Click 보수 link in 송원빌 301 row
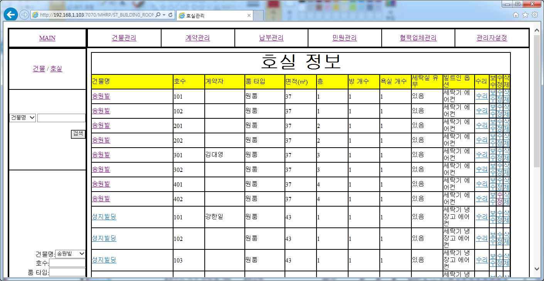Viewport: 544px width, 281px height. 493,155
